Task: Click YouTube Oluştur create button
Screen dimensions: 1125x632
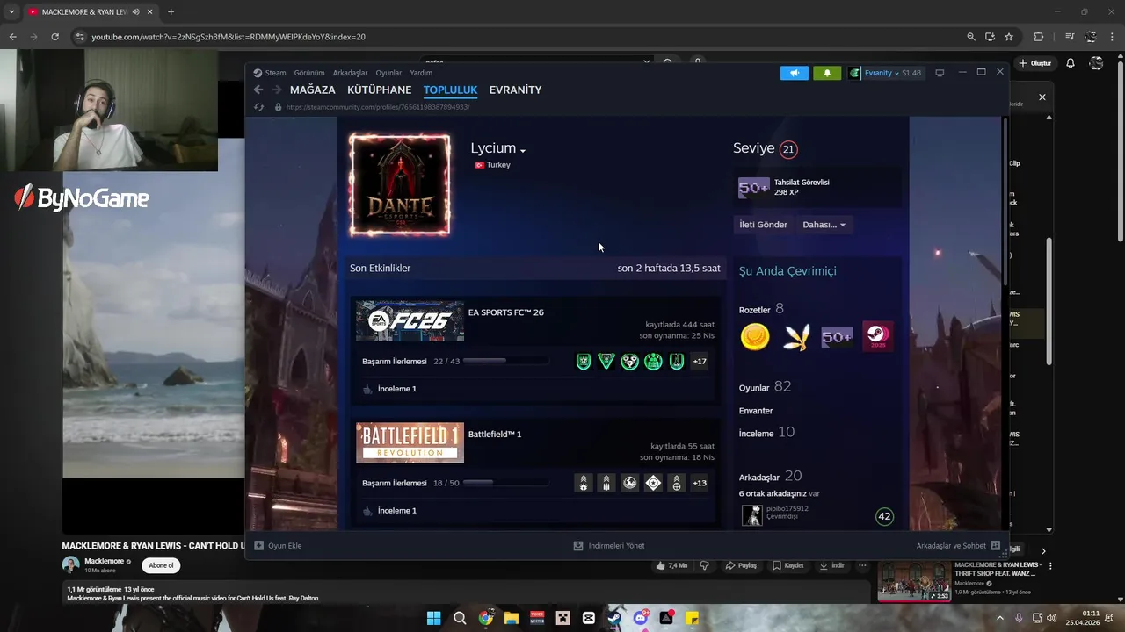Action: pyautogui.click(x=1035, y=63)
